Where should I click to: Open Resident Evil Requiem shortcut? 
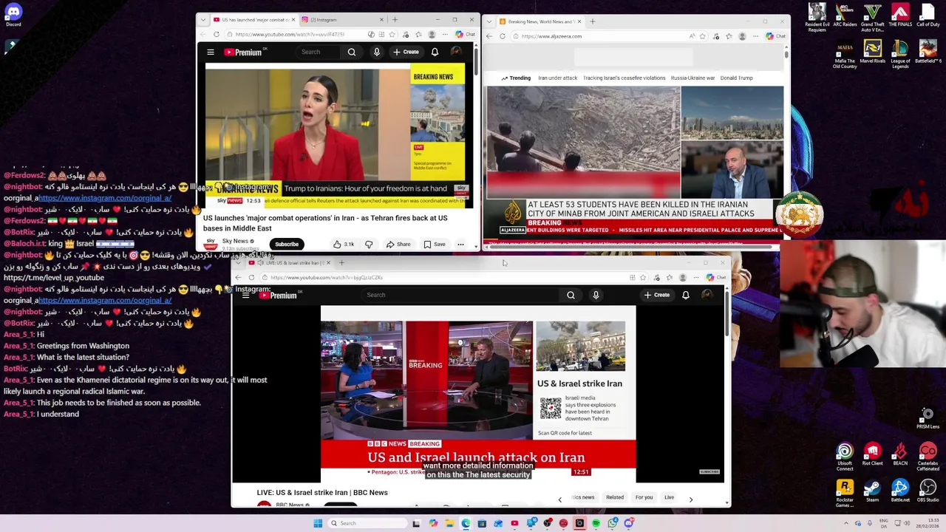(x=817, y=18)
